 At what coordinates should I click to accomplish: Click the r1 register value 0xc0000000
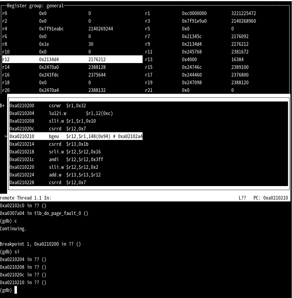194,14
